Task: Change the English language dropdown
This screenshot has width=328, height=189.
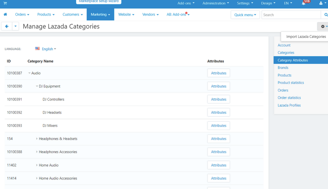Action: pos(49,49)
